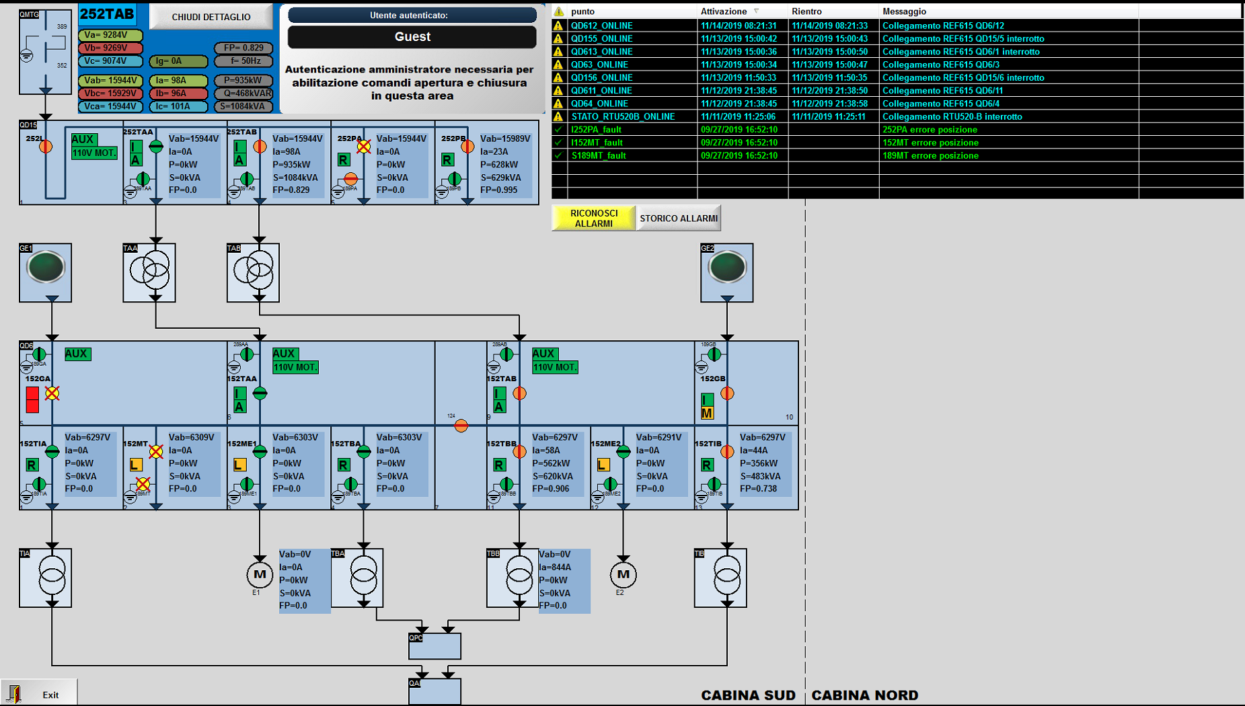Click the E2 motor symbol
Image resolution: width=1245 pixels, height=706 pixels.
624,575
